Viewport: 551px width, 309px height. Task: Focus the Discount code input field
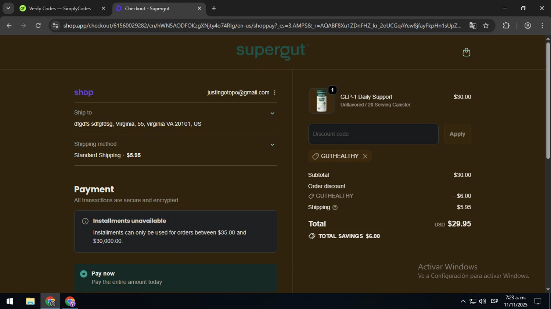point(373,134)
